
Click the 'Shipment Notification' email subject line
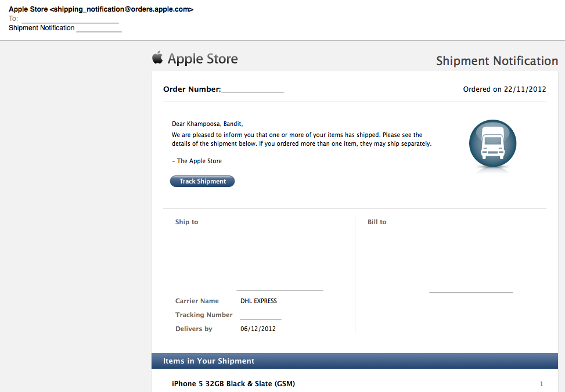[41, 28]
